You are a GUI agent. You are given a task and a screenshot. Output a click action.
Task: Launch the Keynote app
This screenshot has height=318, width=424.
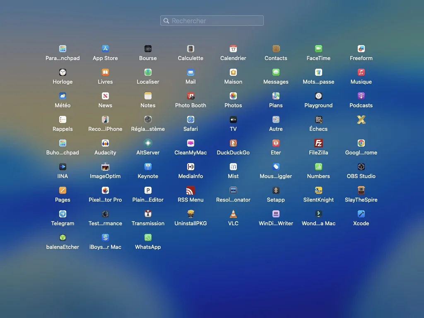tap(148, 167)
